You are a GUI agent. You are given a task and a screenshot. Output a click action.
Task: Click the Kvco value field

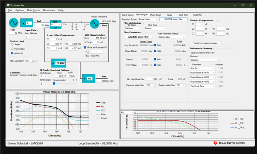(x=96, y=38)
